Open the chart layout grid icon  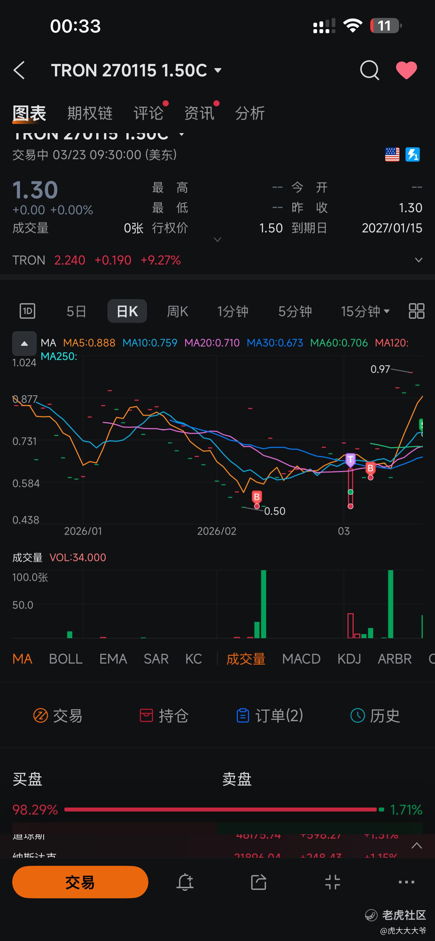point(416,311)
